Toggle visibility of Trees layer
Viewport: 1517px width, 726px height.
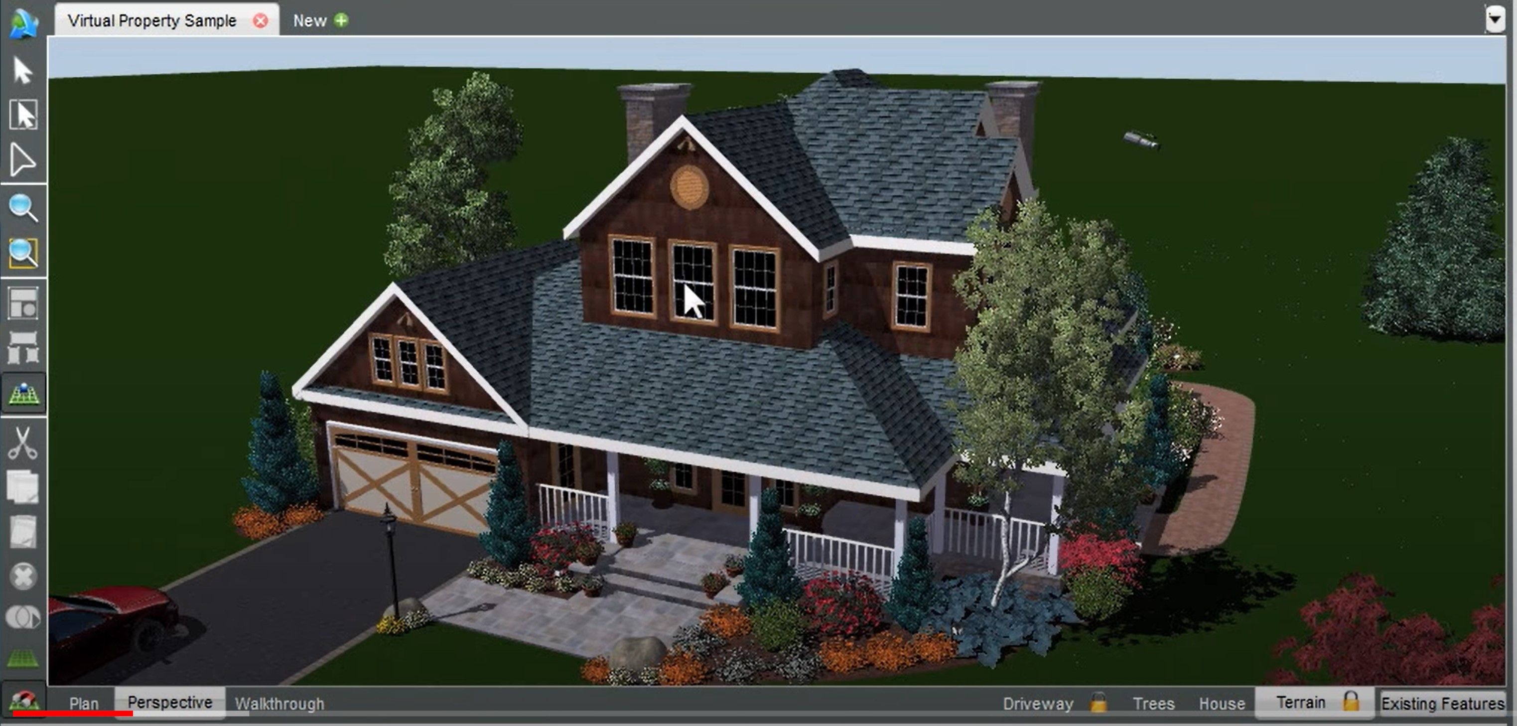point(1153,703)
